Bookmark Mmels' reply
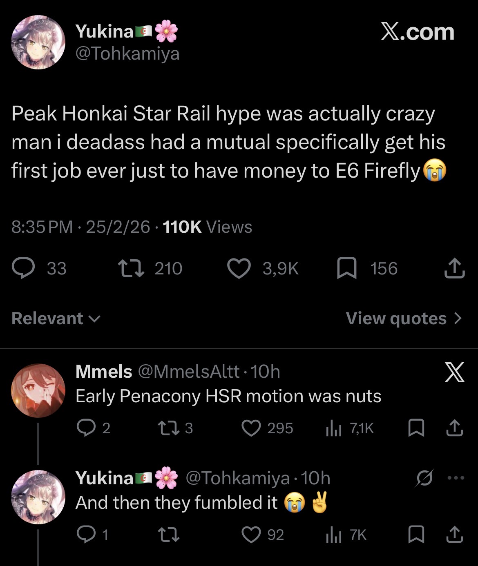The image size is (478, 566). click(x=416, y=428)
